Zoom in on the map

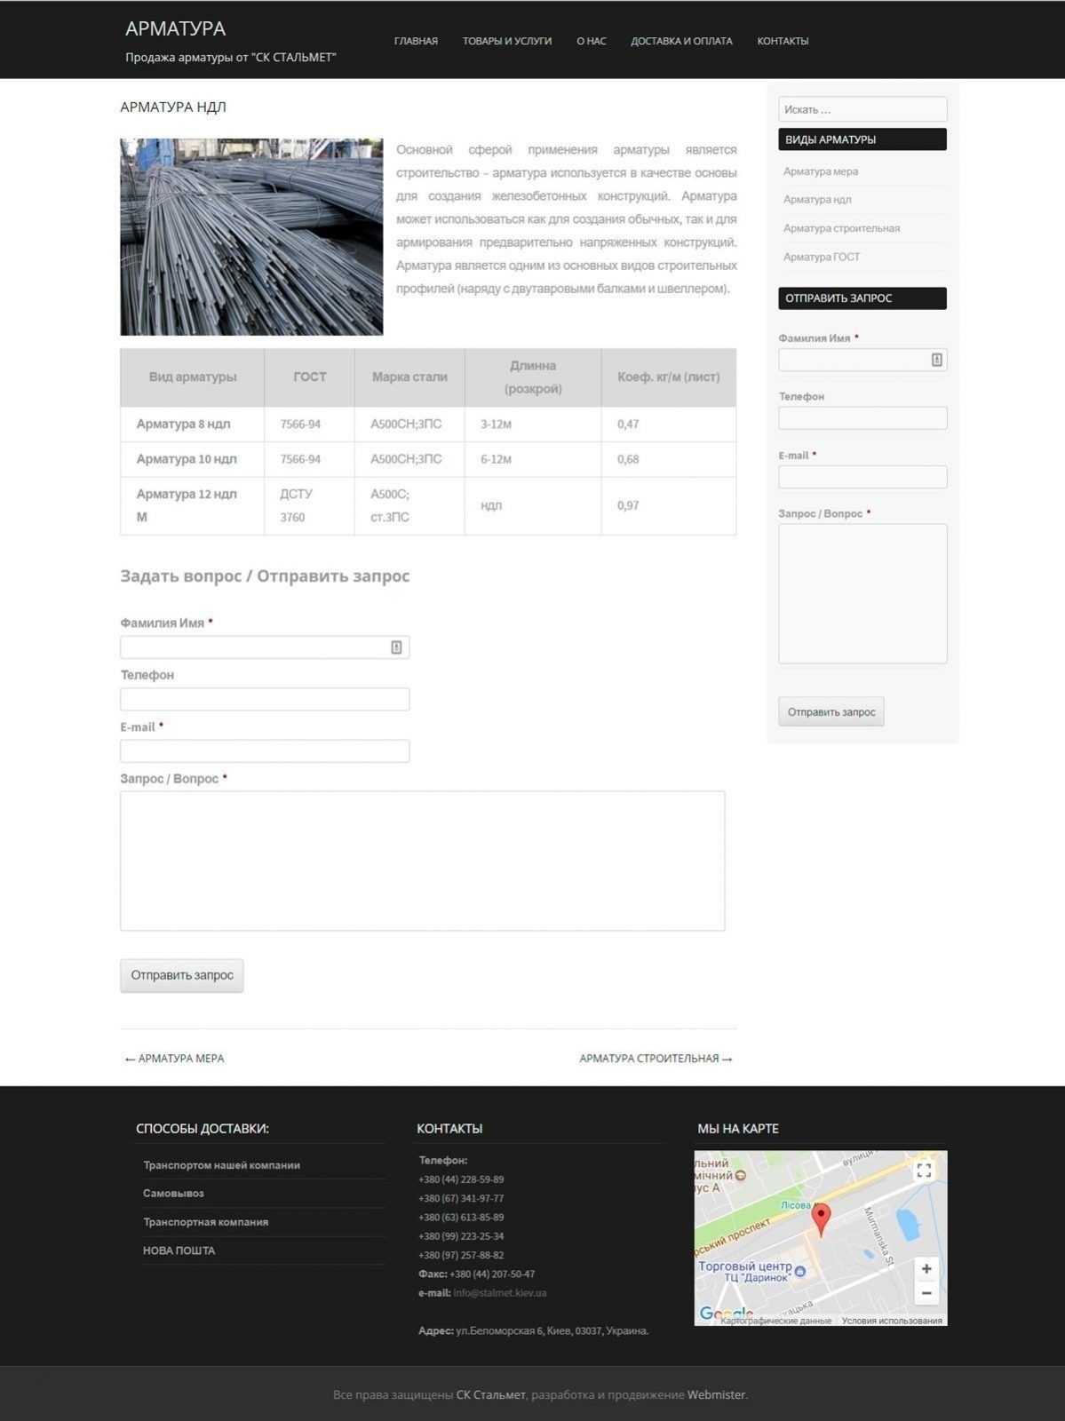click(x=926, y=1268)
